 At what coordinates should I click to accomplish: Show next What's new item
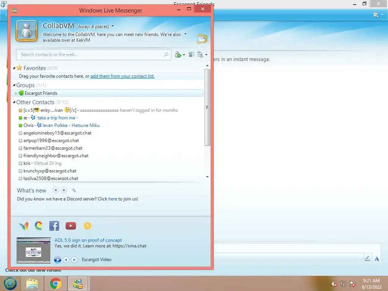[x=64, y=190]
